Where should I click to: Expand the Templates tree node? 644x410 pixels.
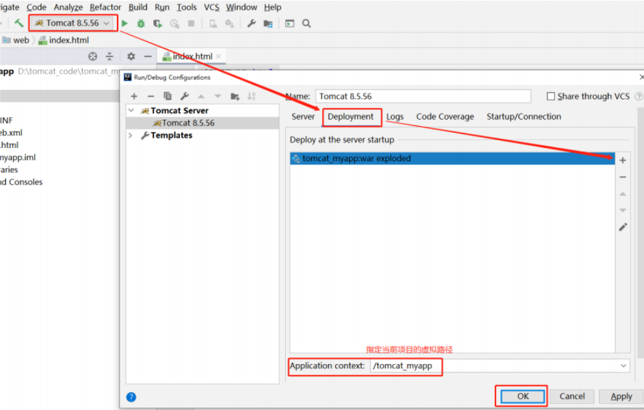pyautogui.click(x=131, y=135)
